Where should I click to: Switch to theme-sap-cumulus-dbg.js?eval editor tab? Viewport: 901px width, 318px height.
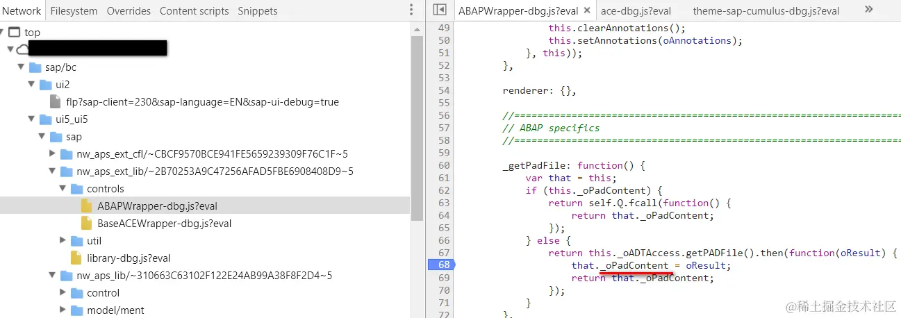766,10
